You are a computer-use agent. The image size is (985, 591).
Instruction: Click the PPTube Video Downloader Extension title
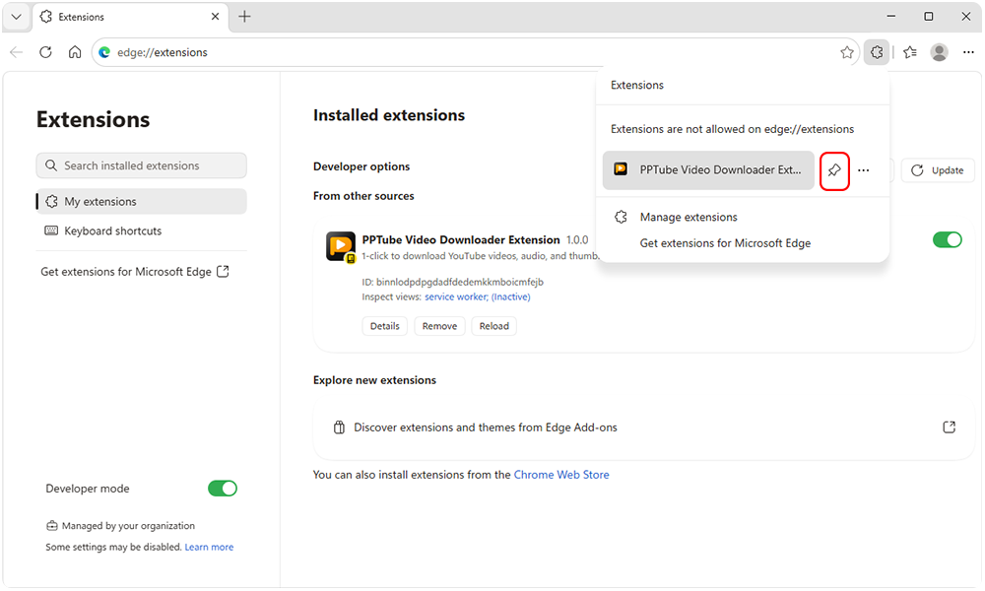click(x=460, y=240)
